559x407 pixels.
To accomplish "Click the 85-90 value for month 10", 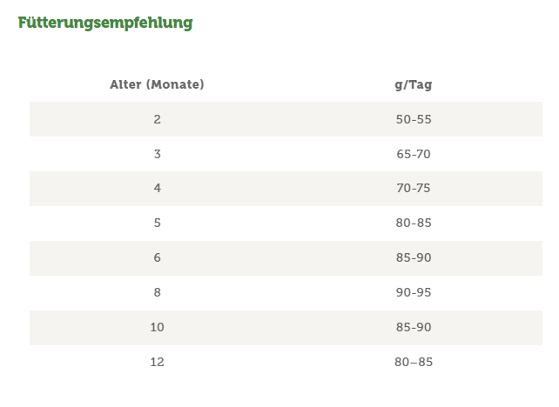I will [413, 327].
